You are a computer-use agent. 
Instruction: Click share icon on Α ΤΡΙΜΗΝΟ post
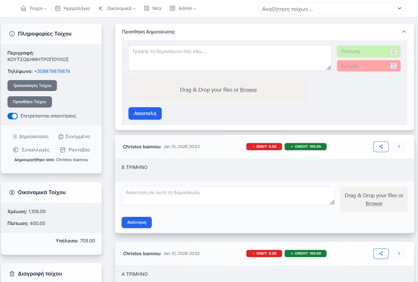coord(381,254)
